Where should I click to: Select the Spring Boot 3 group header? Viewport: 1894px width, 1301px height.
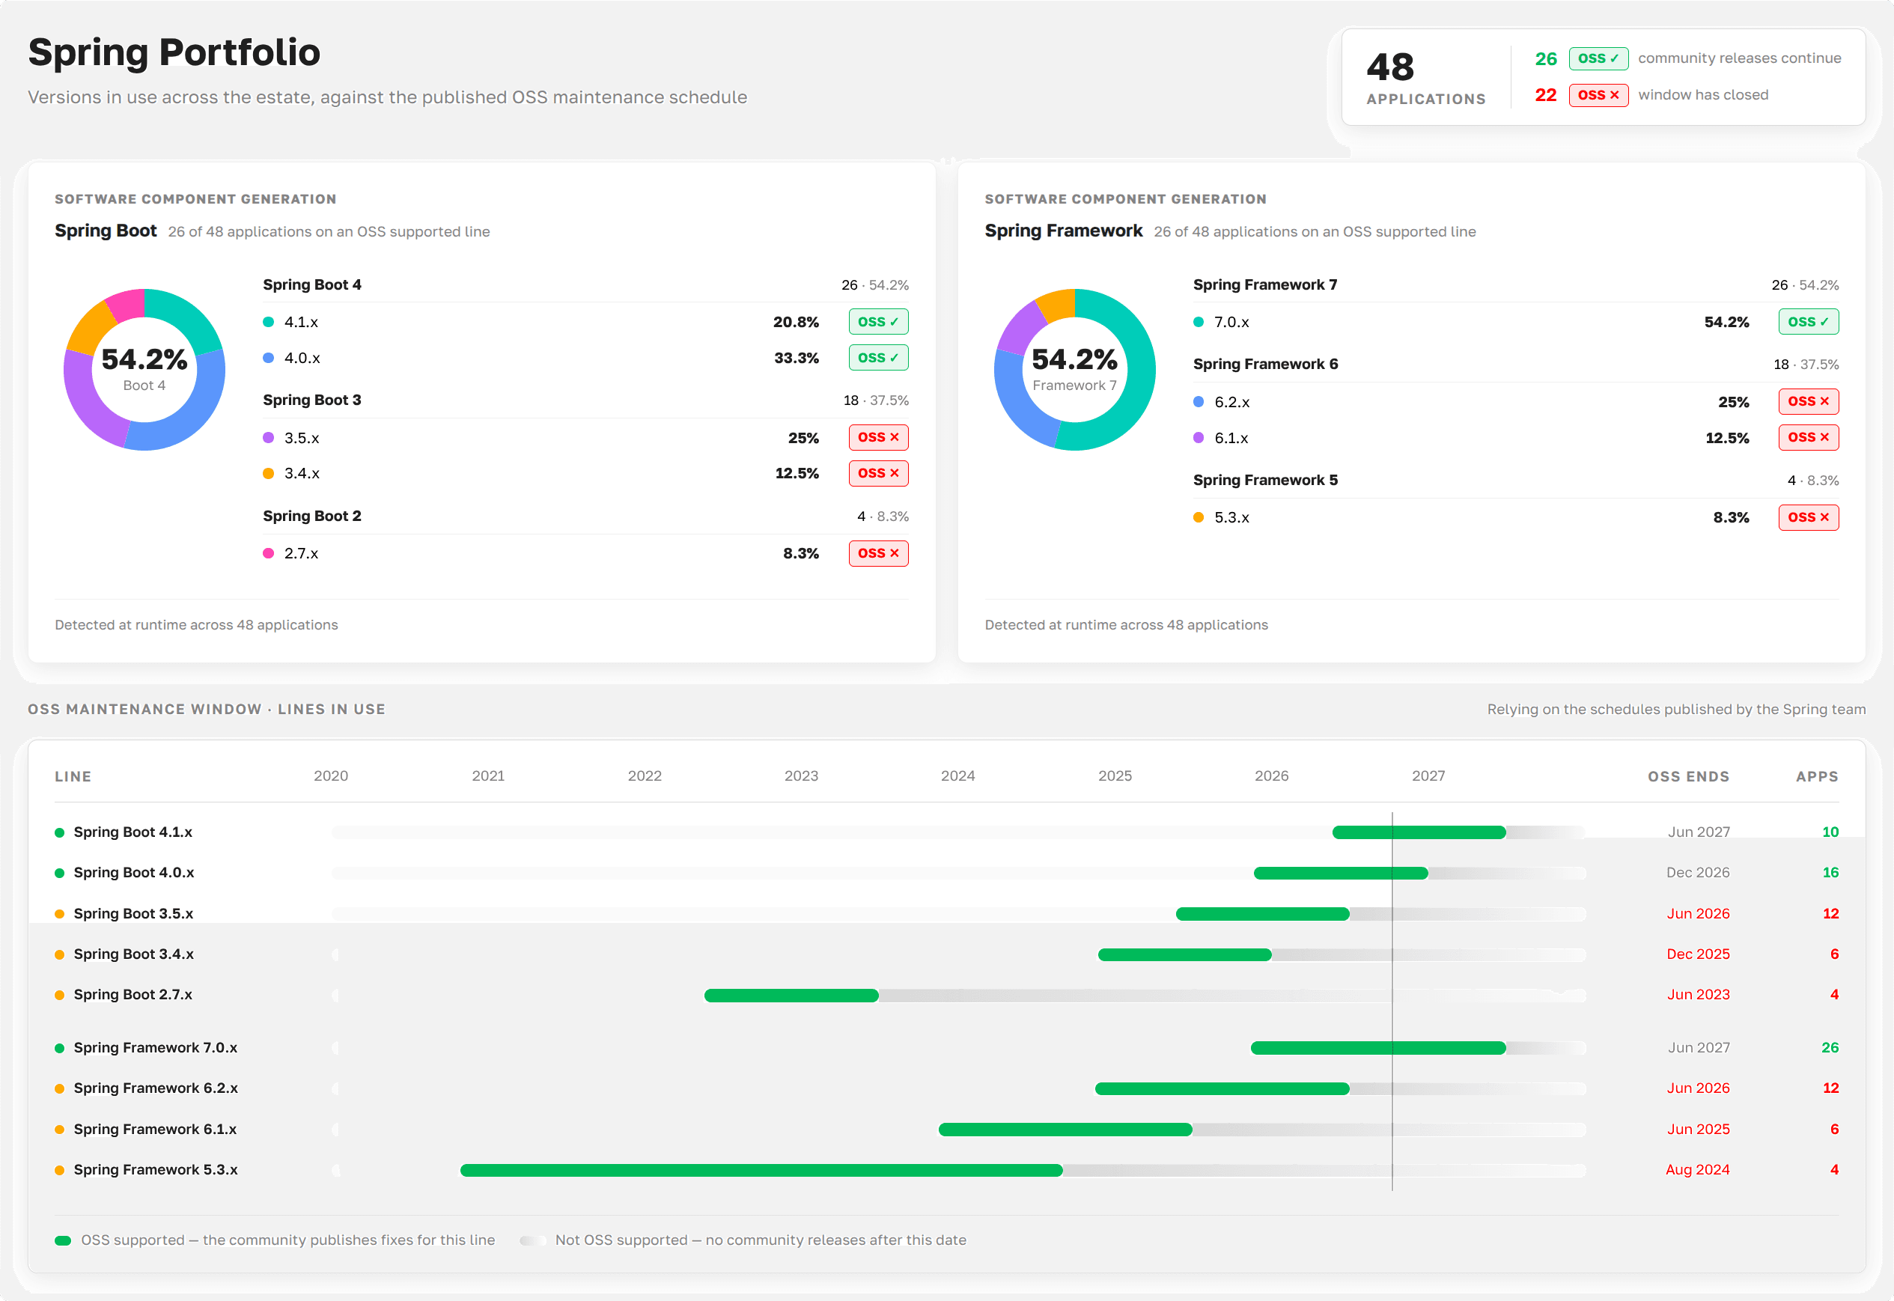(x=585, y=400)
